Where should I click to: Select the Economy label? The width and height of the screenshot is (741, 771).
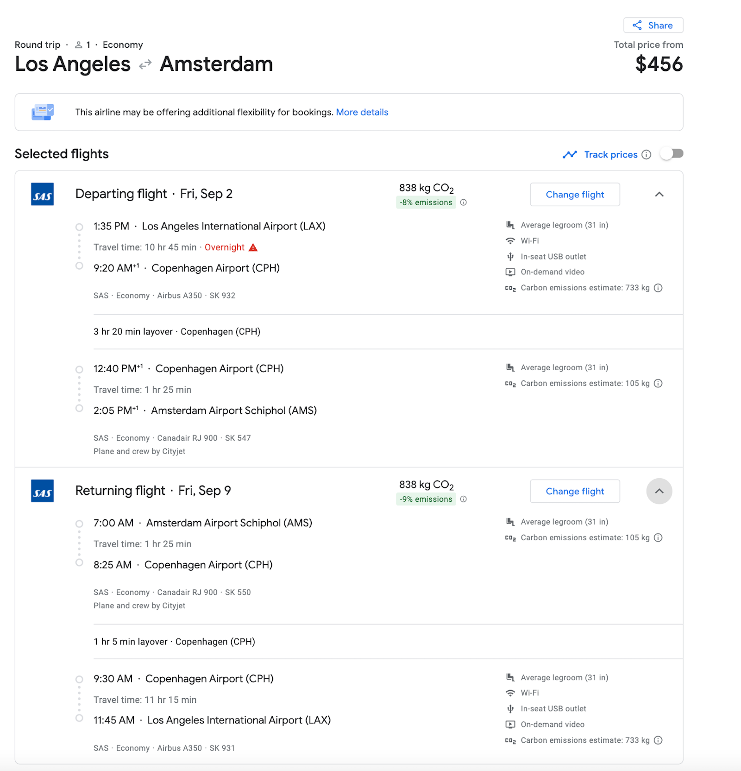(x=123, y=44)
